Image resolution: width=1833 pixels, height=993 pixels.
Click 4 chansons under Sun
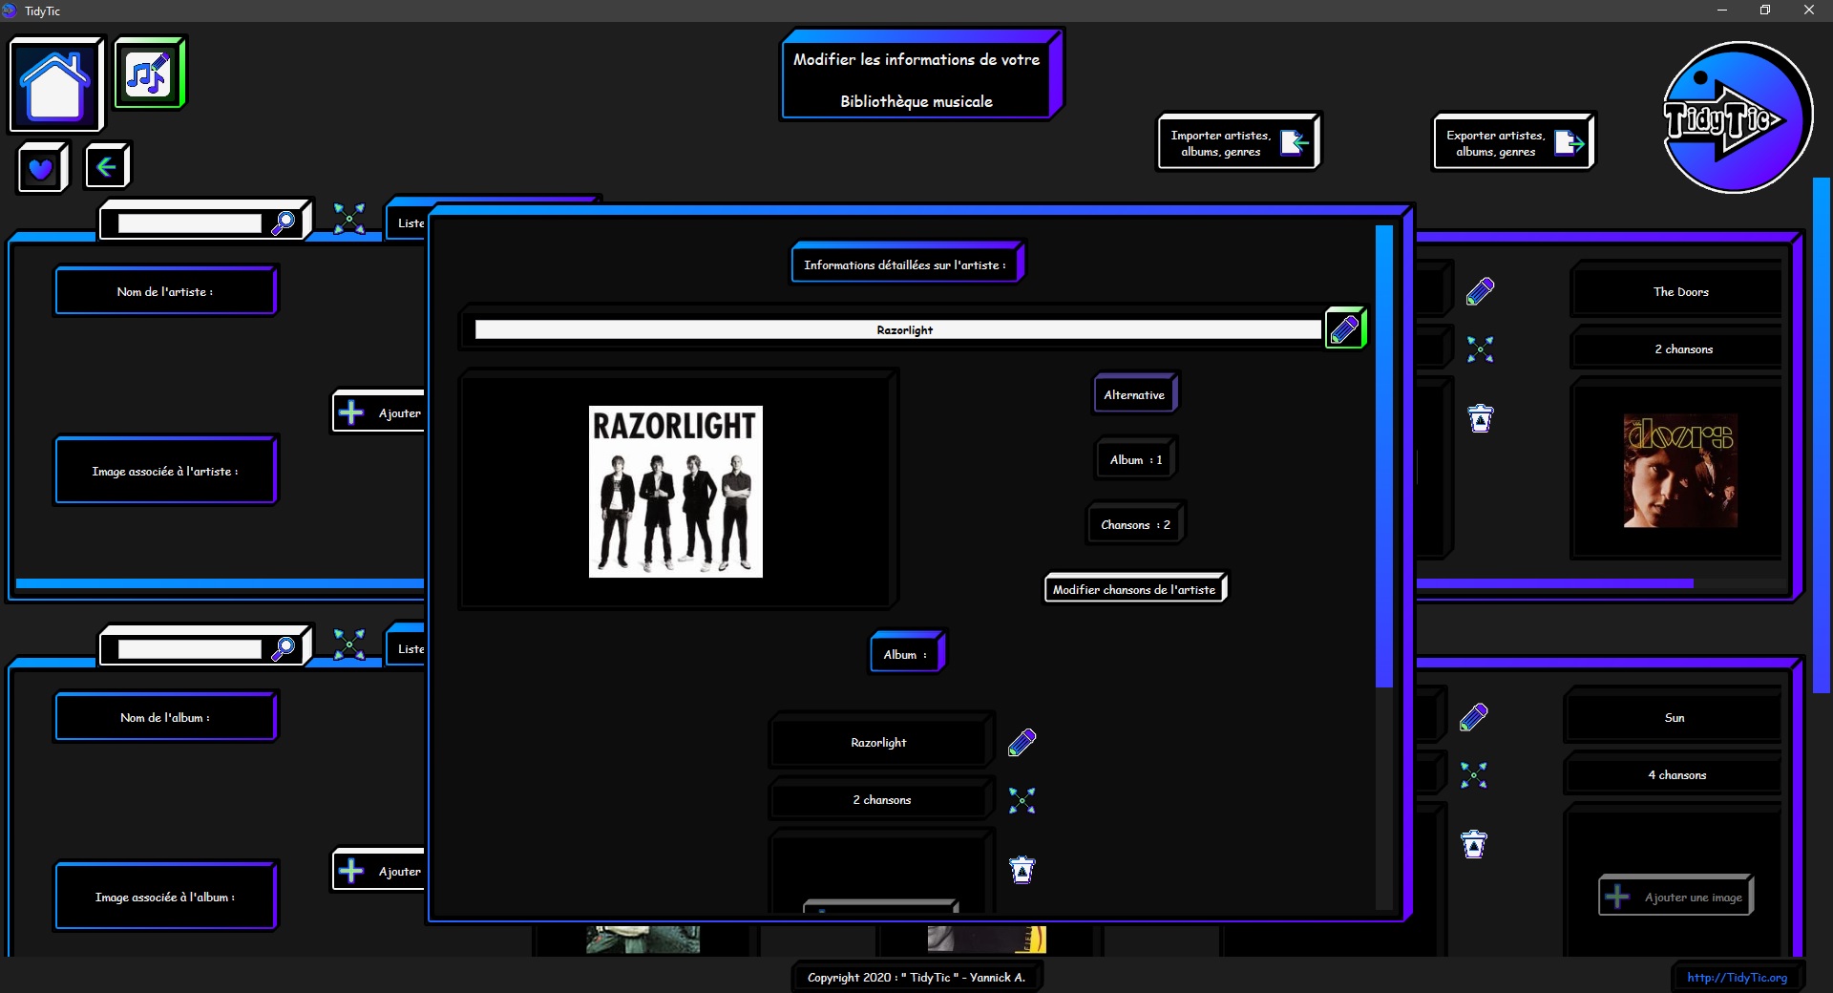tap(1676, 774)
